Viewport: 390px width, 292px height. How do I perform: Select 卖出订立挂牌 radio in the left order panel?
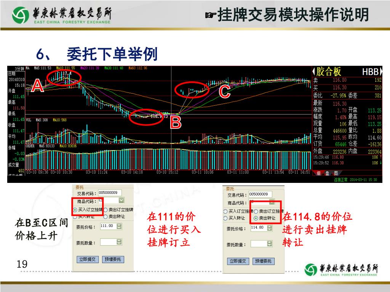point(105,210)
